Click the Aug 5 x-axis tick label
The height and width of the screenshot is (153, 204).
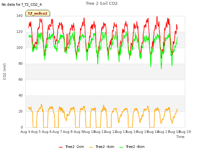point(36,132)
